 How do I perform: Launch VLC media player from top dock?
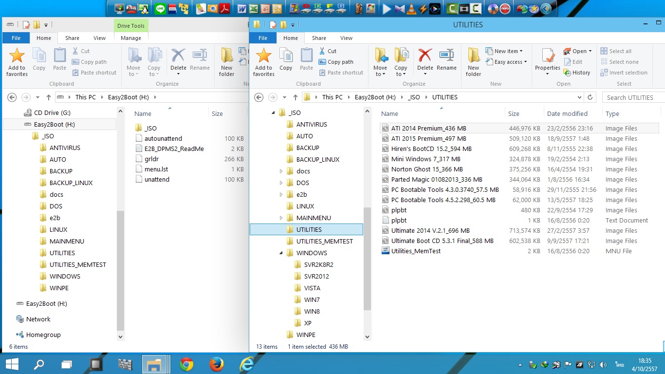(x=411, y=8)
